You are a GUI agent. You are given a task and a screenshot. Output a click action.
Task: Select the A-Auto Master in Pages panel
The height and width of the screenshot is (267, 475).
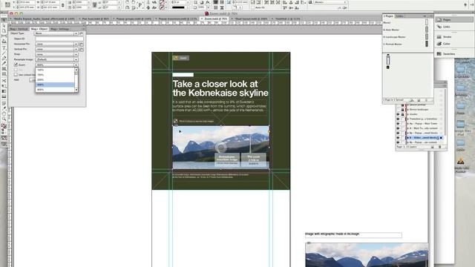(x=406, y=30)
